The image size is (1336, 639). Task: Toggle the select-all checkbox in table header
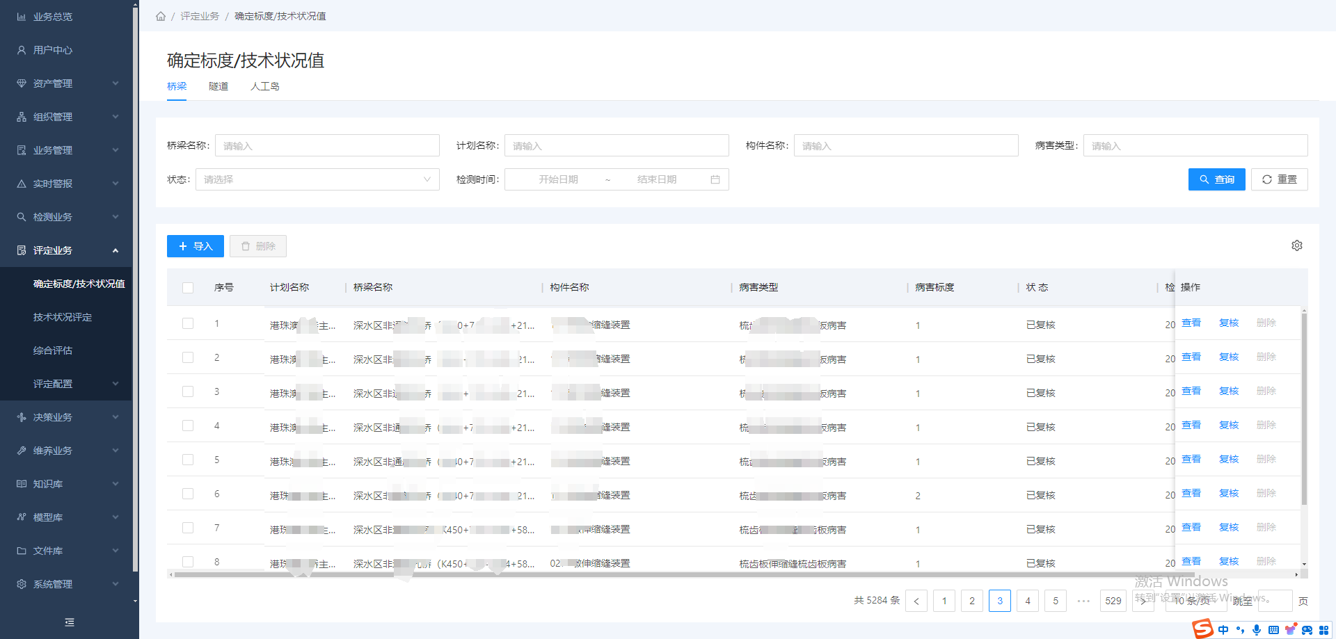point(188,288)
